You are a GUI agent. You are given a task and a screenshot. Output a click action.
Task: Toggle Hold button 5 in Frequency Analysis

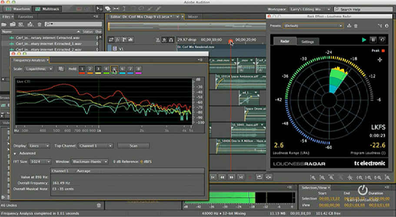tap(114, 69)
